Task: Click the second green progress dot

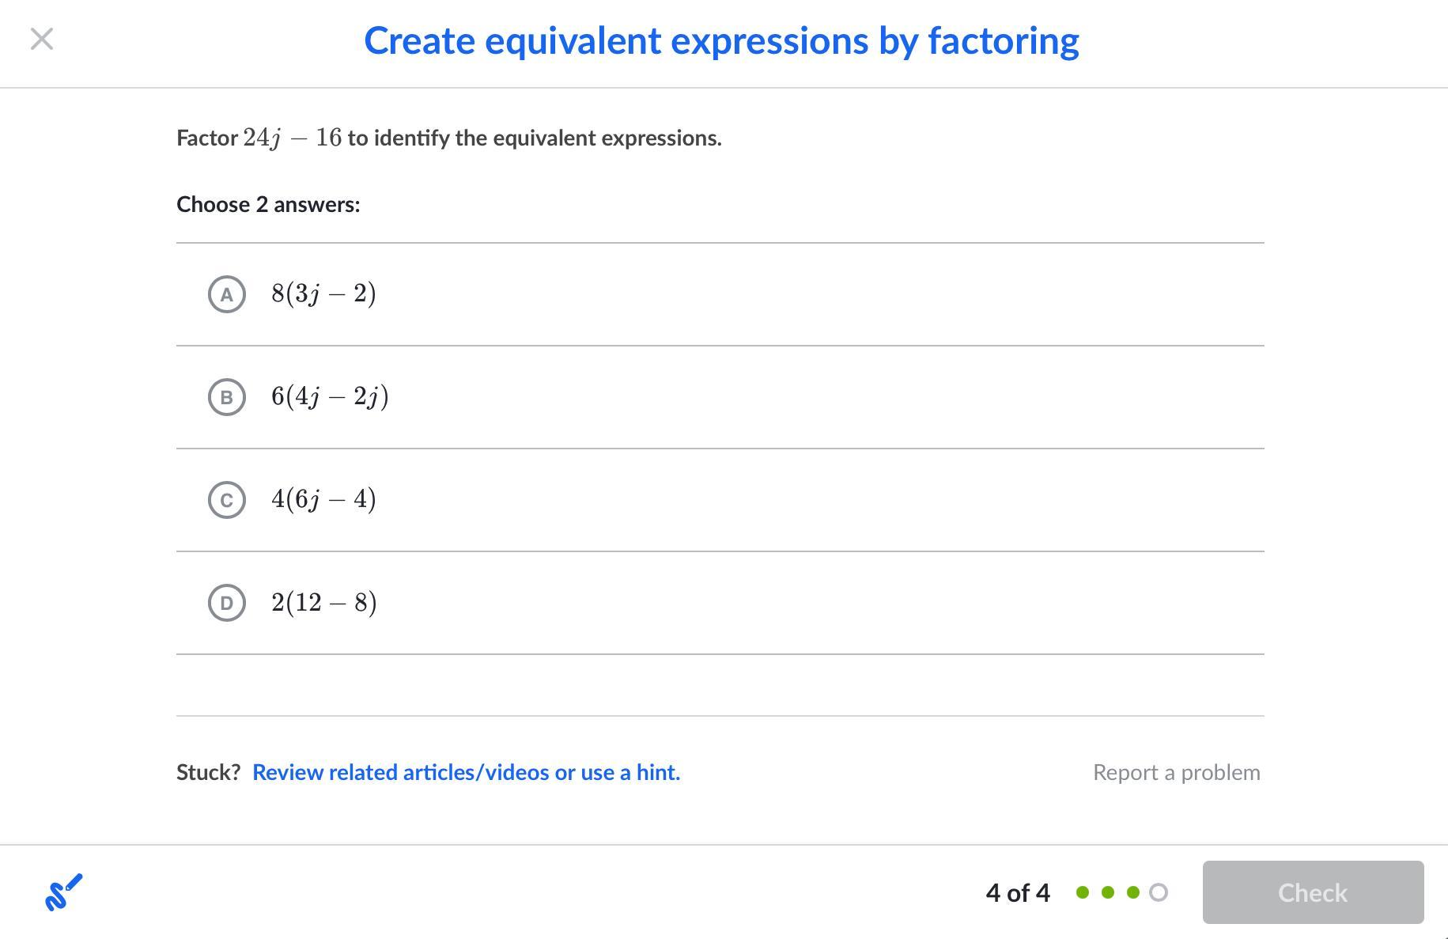Action: (1108, 892)
